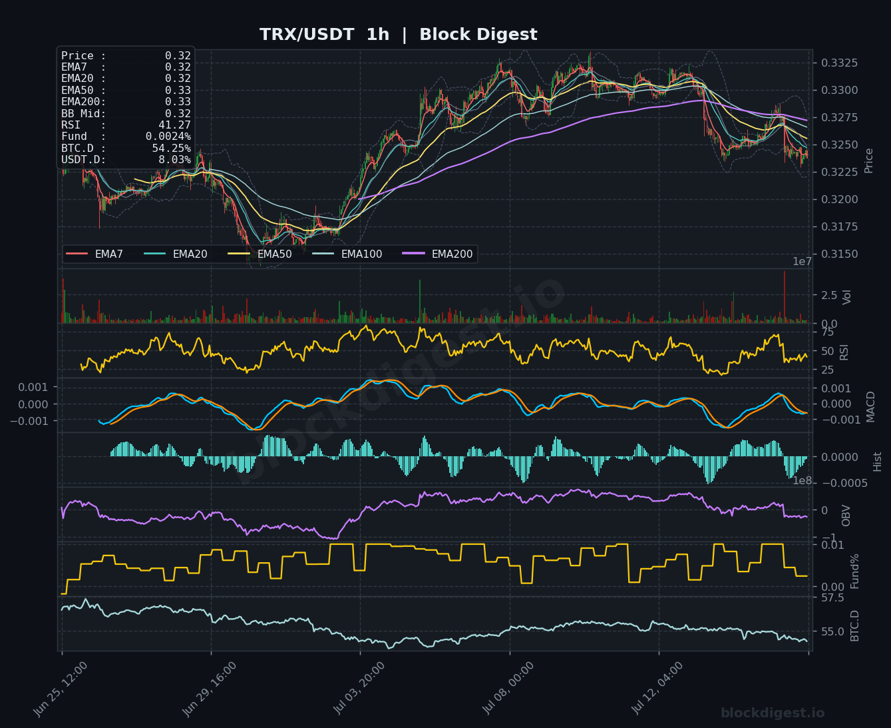This screenshot has width=891, height=728.
Task: Click the RSI 75 tick label
Action: 826,332
